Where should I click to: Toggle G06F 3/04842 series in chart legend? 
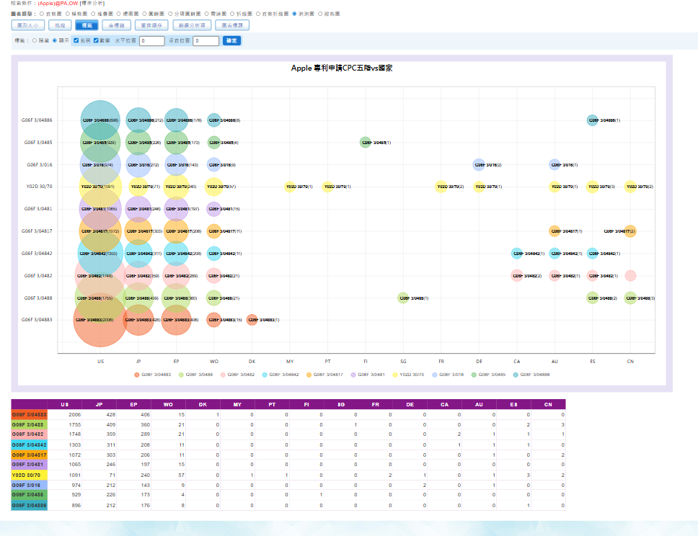tap(280, 375)
